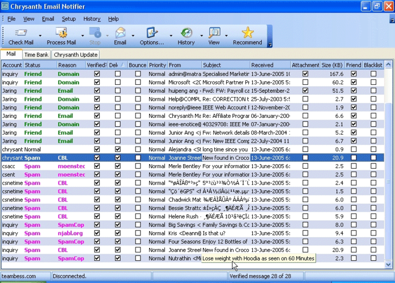Open the View menu
The height and width of the screenshot is (283, 395).
click(29, 19)
